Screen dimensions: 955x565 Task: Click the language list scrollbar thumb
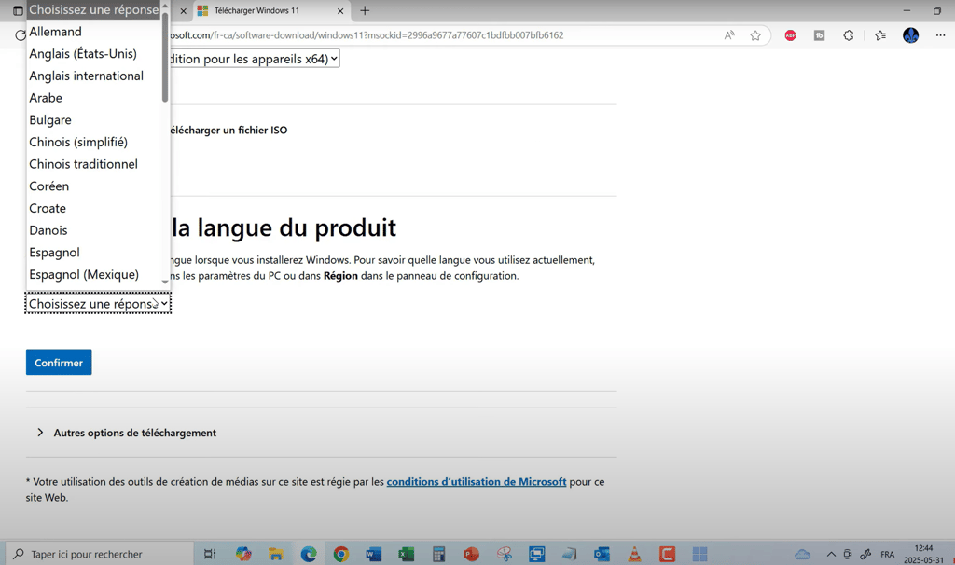click(x=165, y=57)
